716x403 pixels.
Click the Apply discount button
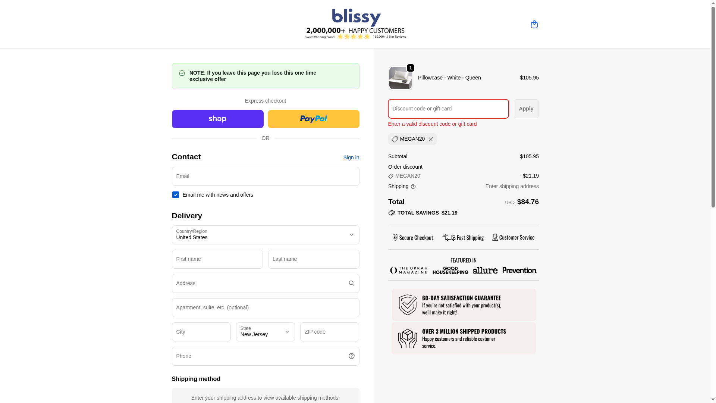526,109
